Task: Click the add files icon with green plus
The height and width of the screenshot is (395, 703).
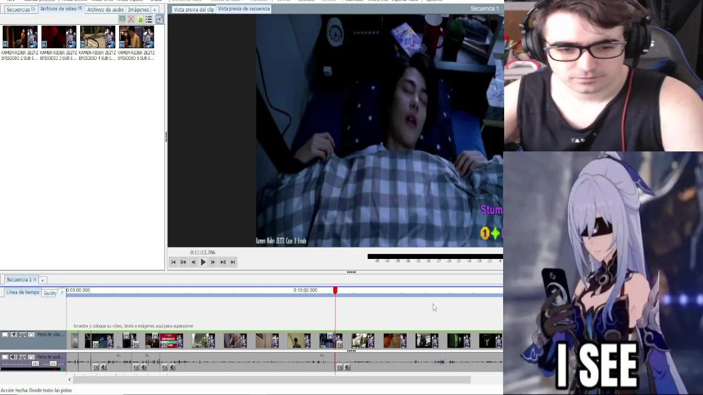Action: 140,19
